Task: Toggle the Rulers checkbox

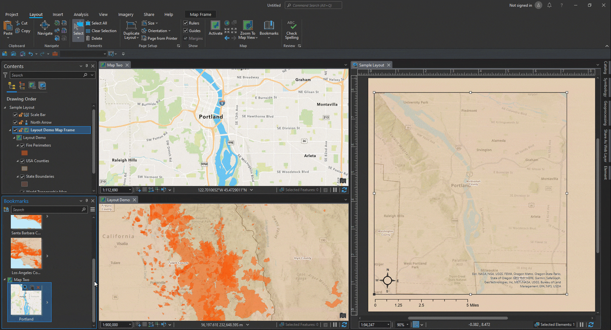Action: [186, 23]
